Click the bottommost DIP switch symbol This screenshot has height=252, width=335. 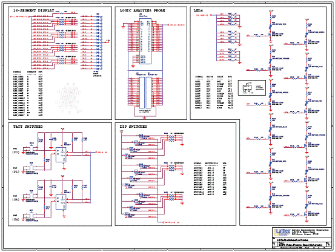click(127, 215)
